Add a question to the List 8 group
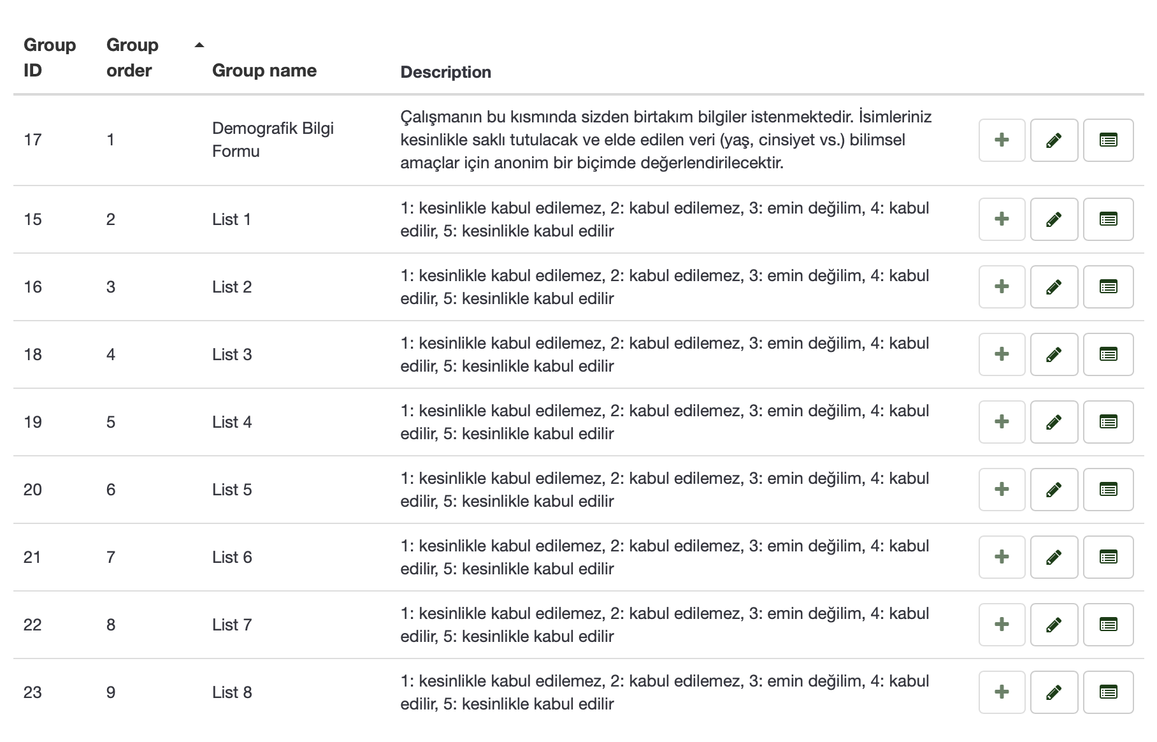The image size is (1157, 742). [x=1002, y=692]
